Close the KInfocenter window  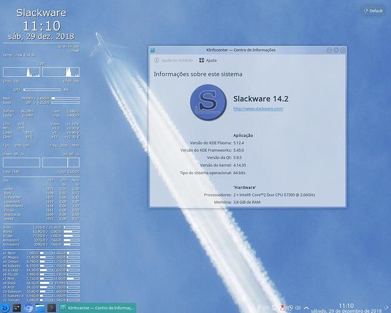343,50
